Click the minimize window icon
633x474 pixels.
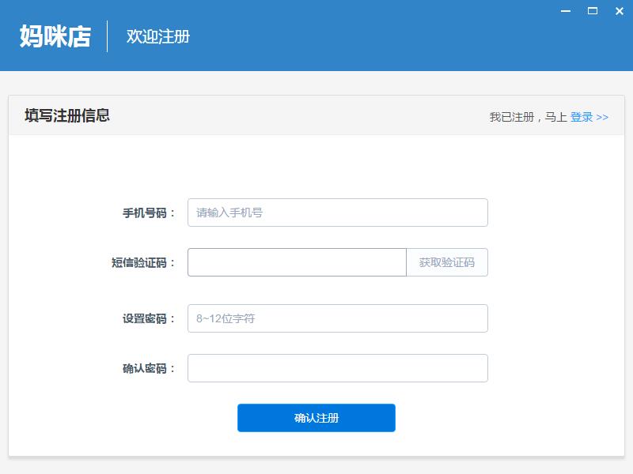(x=564, y=12)
